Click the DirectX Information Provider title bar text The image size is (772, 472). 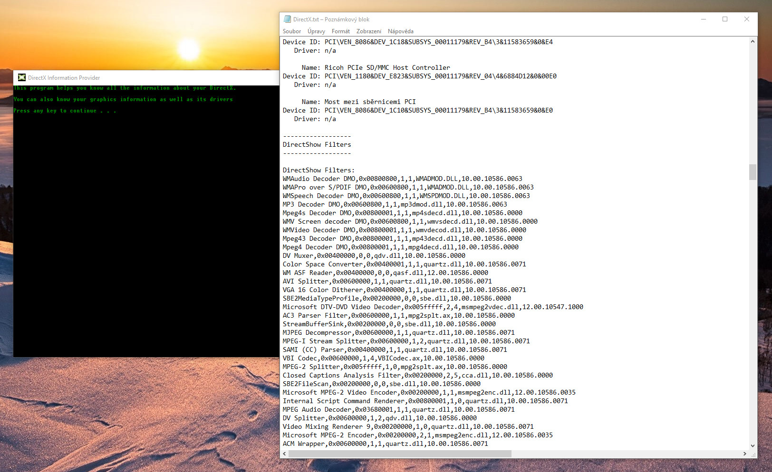(x=64, y=78)
